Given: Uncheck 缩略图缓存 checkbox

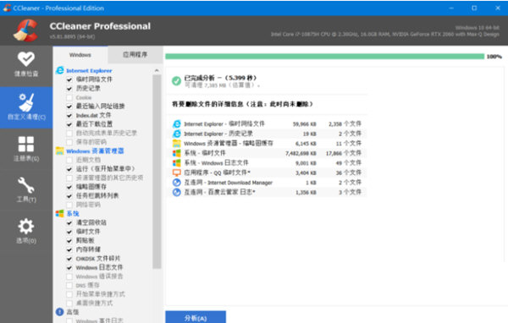Looking at the screenshot, I should [x=69, y=187].
